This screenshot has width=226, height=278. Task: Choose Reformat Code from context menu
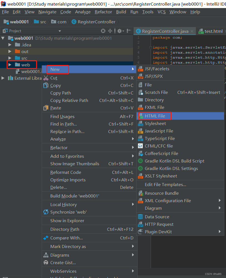click(90, 172)
